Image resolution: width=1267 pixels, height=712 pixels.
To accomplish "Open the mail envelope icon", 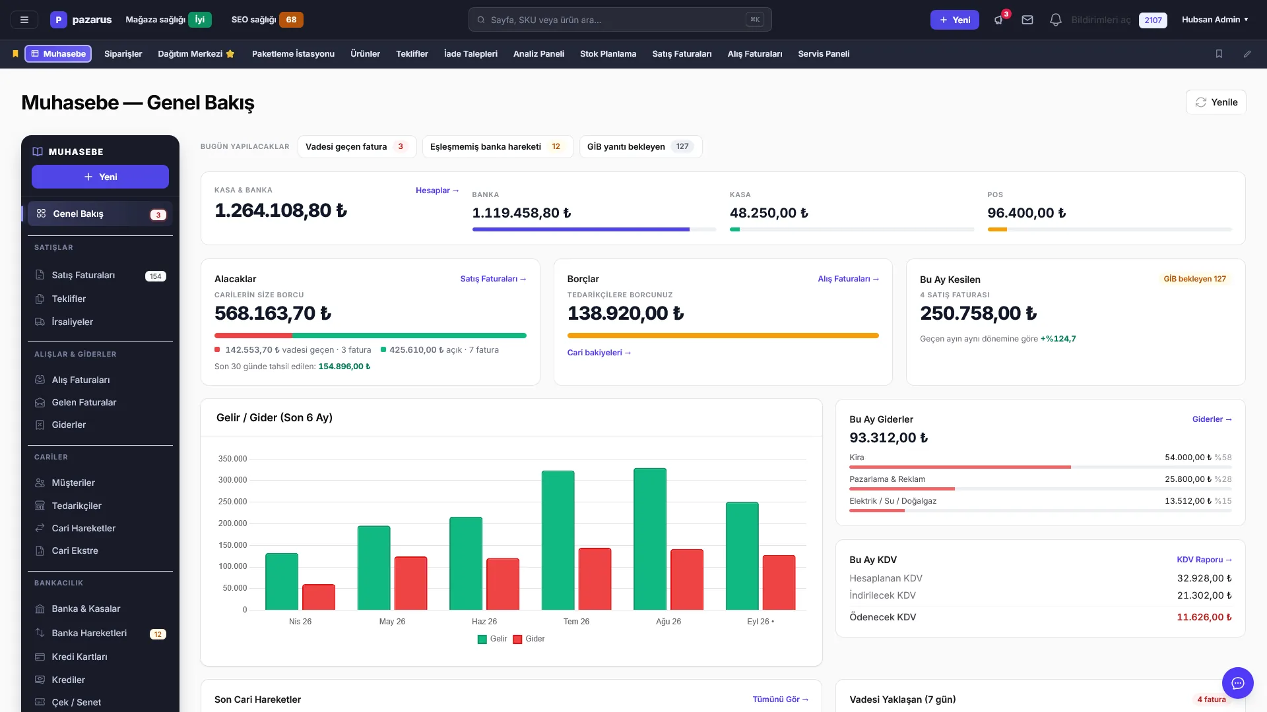I will (x=1027, y=20).
